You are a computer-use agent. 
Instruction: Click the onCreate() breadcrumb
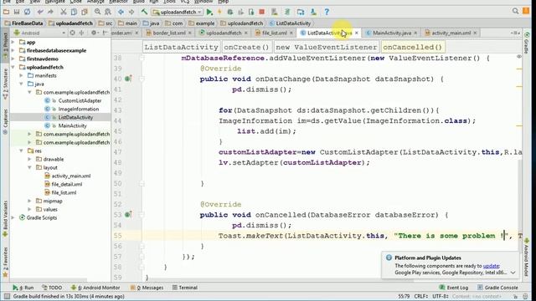(x=246, y=47)
